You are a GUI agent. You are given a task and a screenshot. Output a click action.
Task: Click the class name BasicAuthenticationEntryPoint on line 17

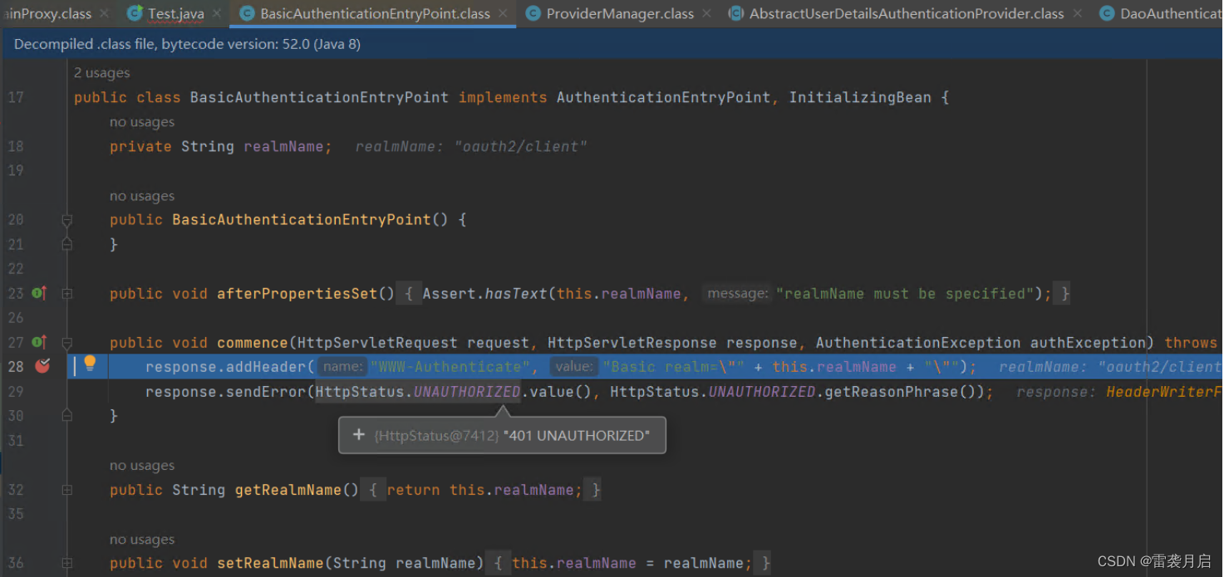point(319,98)
